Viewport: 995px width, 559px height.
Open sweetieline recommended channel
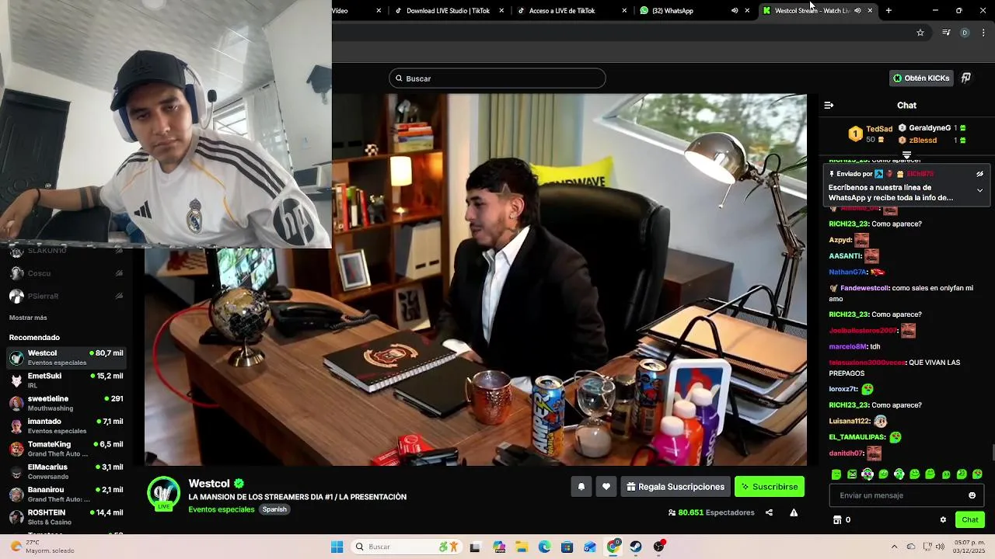66,403
